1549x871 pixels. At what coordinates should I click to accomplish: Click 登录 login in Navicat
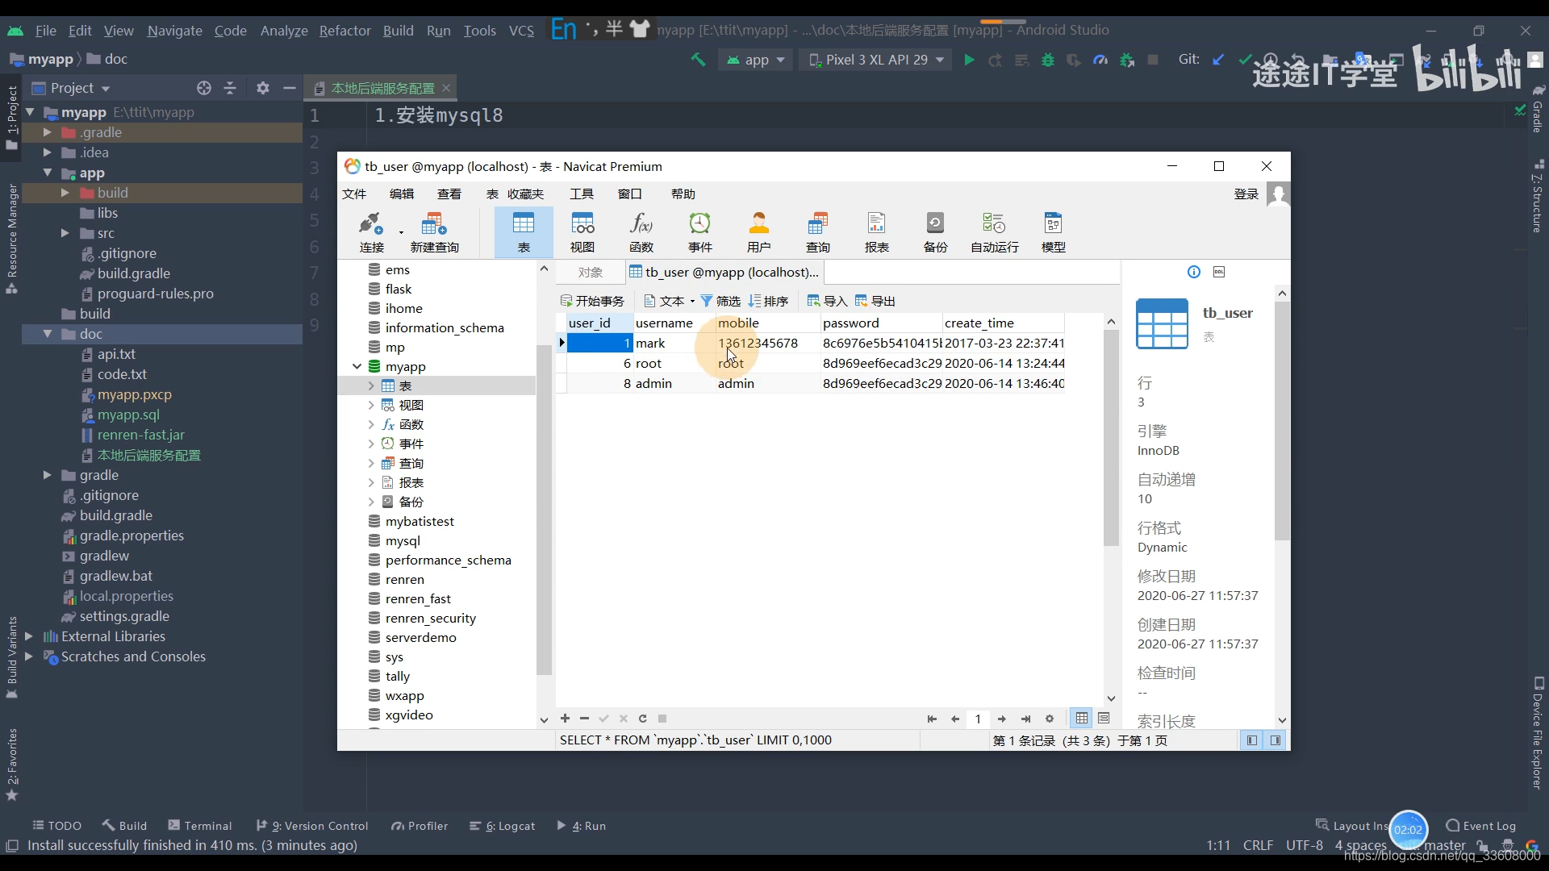(x=1246, y=194)
